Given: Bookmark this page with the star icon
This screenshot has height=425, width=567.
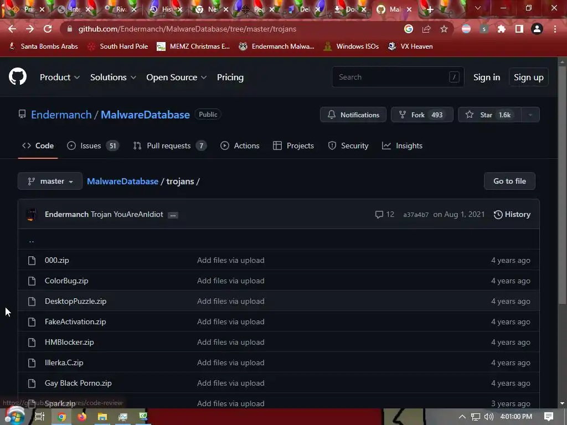Looking at the screenshot, I should point(444,29).
